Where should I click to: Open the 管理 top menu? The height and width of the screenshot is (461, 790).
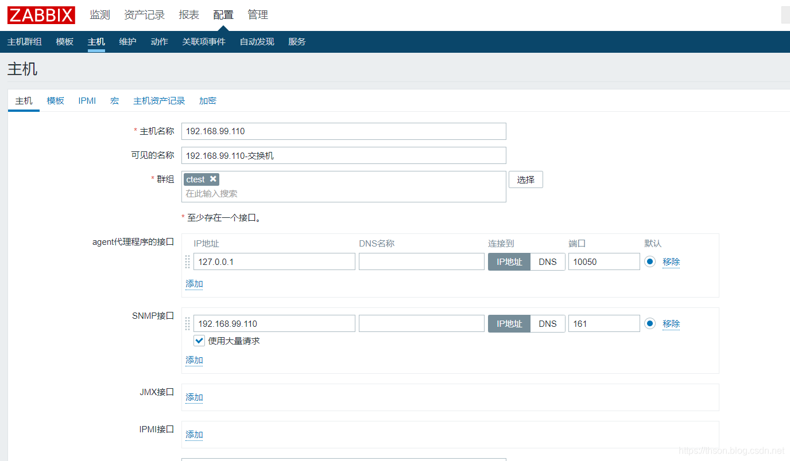[258, 15]
